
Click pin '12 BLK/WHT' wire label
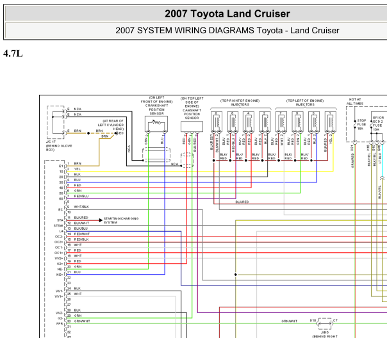[x=78, y=223]
